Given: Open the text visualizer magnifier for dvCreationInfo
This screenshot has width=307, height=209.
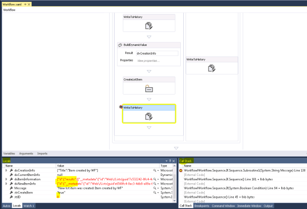Looking at the screenshot, I should (154, 170).
